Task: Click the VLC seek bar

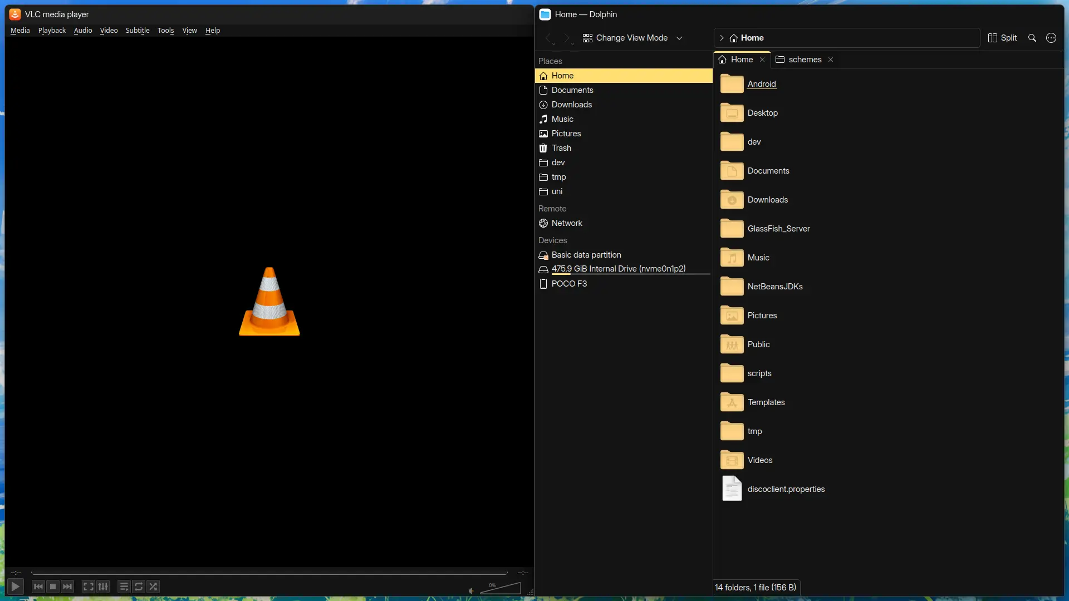Action: coord(269,573)
